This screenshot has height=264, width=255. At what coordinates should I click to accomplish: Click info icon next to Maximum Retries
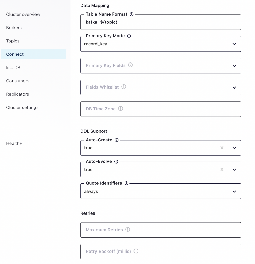(128, 230)
